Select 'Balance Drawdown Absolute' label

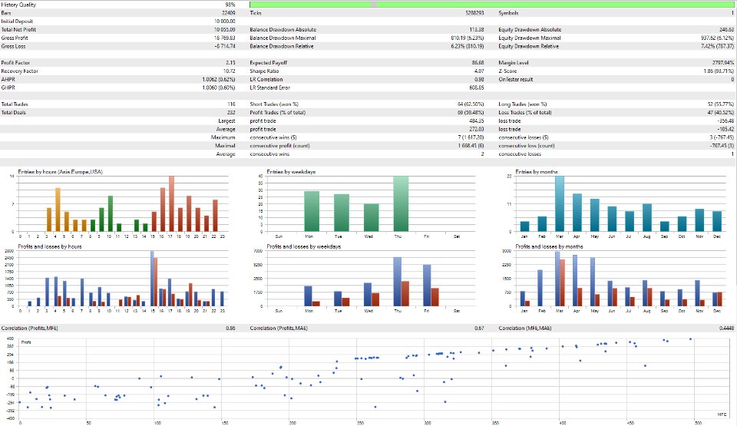coord(283,30)
